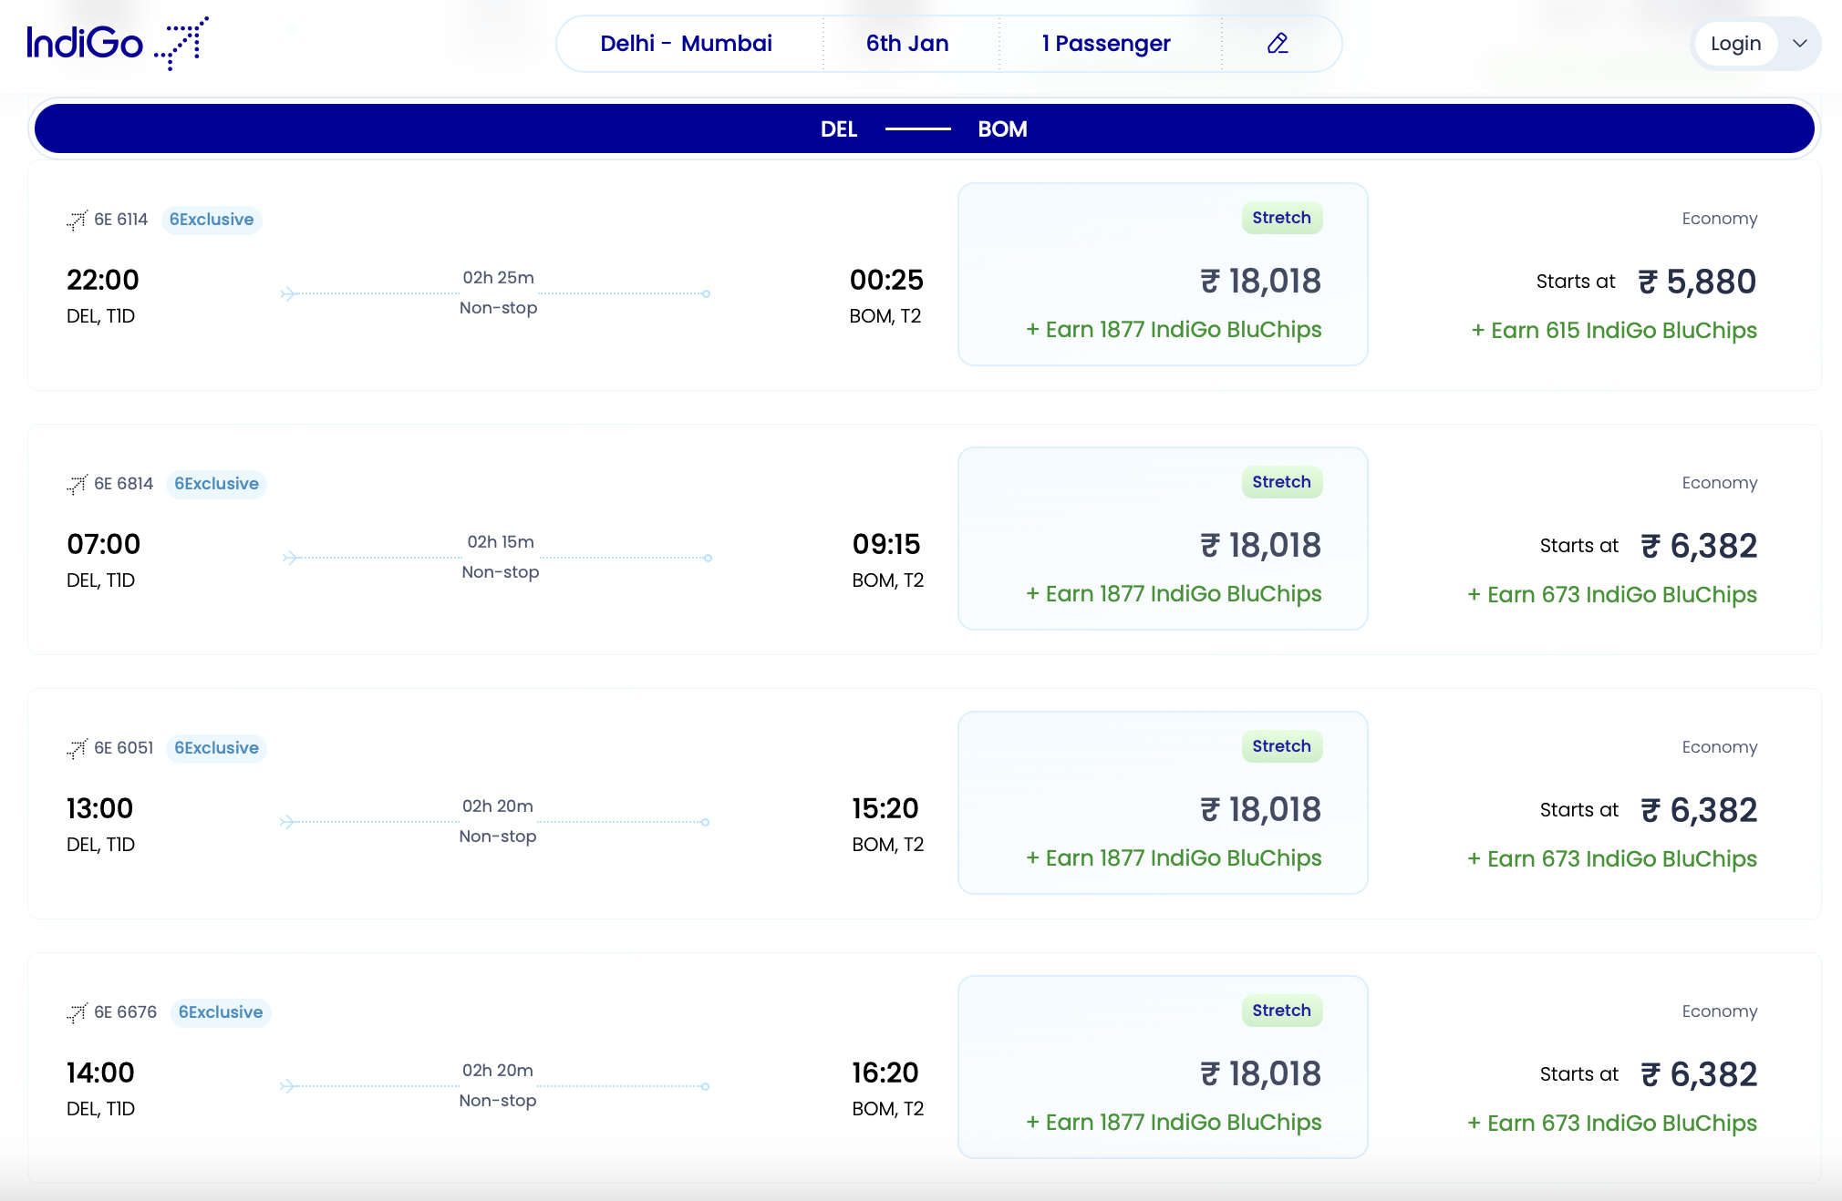Click the Login button

[x=1735, y=43]
